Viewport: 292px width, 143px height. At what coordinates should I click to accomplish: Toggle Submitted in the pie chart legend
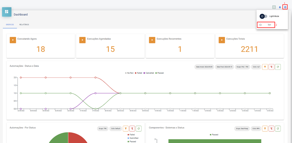[x=133, y=138]
